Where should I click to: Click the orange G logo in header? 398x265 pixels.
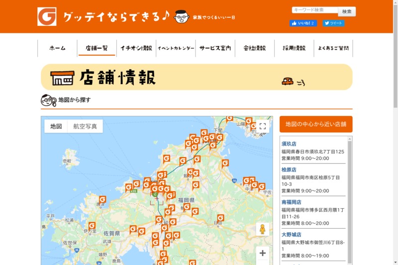(47, 16)
